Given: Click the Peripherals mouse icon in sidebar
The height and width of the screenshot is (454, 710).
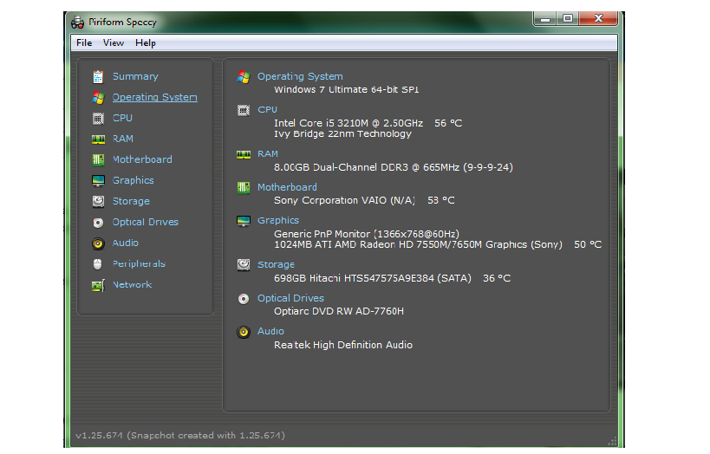Looking at the screenshot, I should click(97, 264).
